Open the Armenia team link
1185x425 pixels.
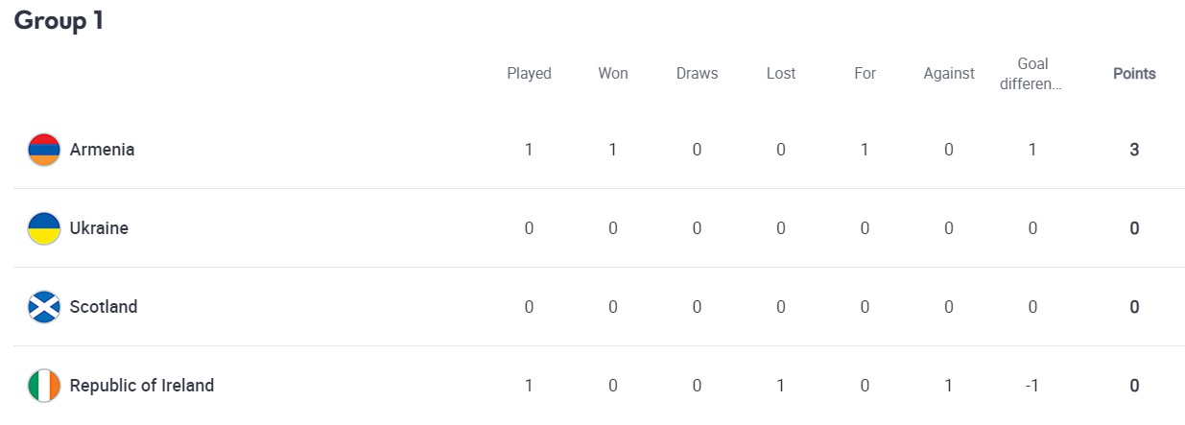[102, 150]
